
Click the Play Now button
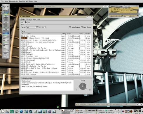[x=41, y=27]
